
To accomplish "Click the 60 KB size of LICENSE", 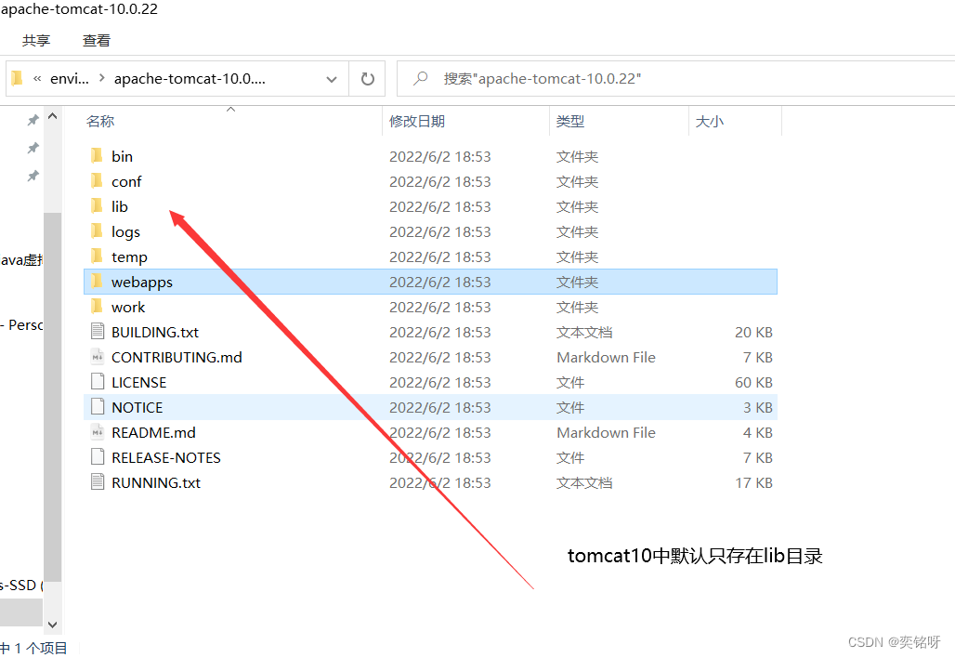I will [x=753, y=383].
